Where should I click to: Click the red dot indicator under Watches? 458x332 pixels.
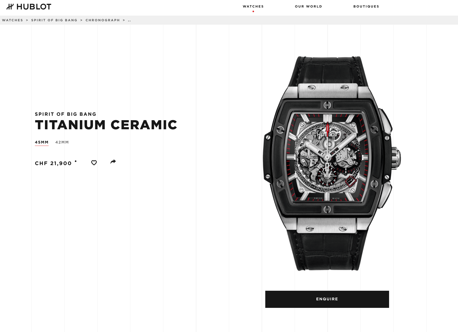(253, 11)
